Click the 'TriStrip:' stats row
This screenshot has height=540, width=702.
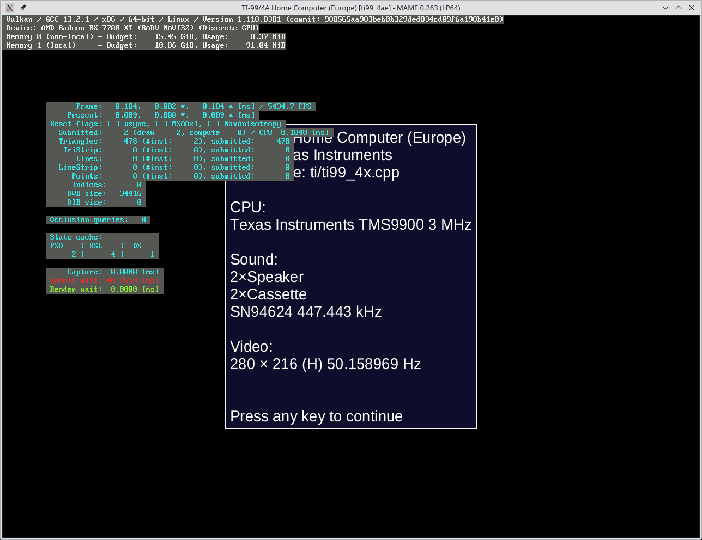click(x=170, y=150)
